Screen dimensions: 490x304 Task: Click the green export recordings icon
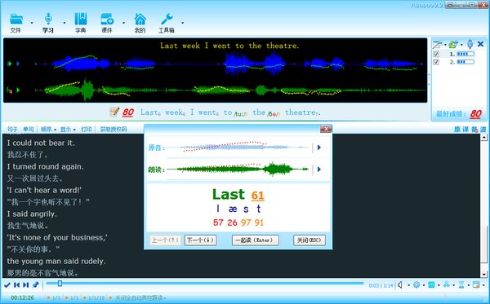click(453, 44)
